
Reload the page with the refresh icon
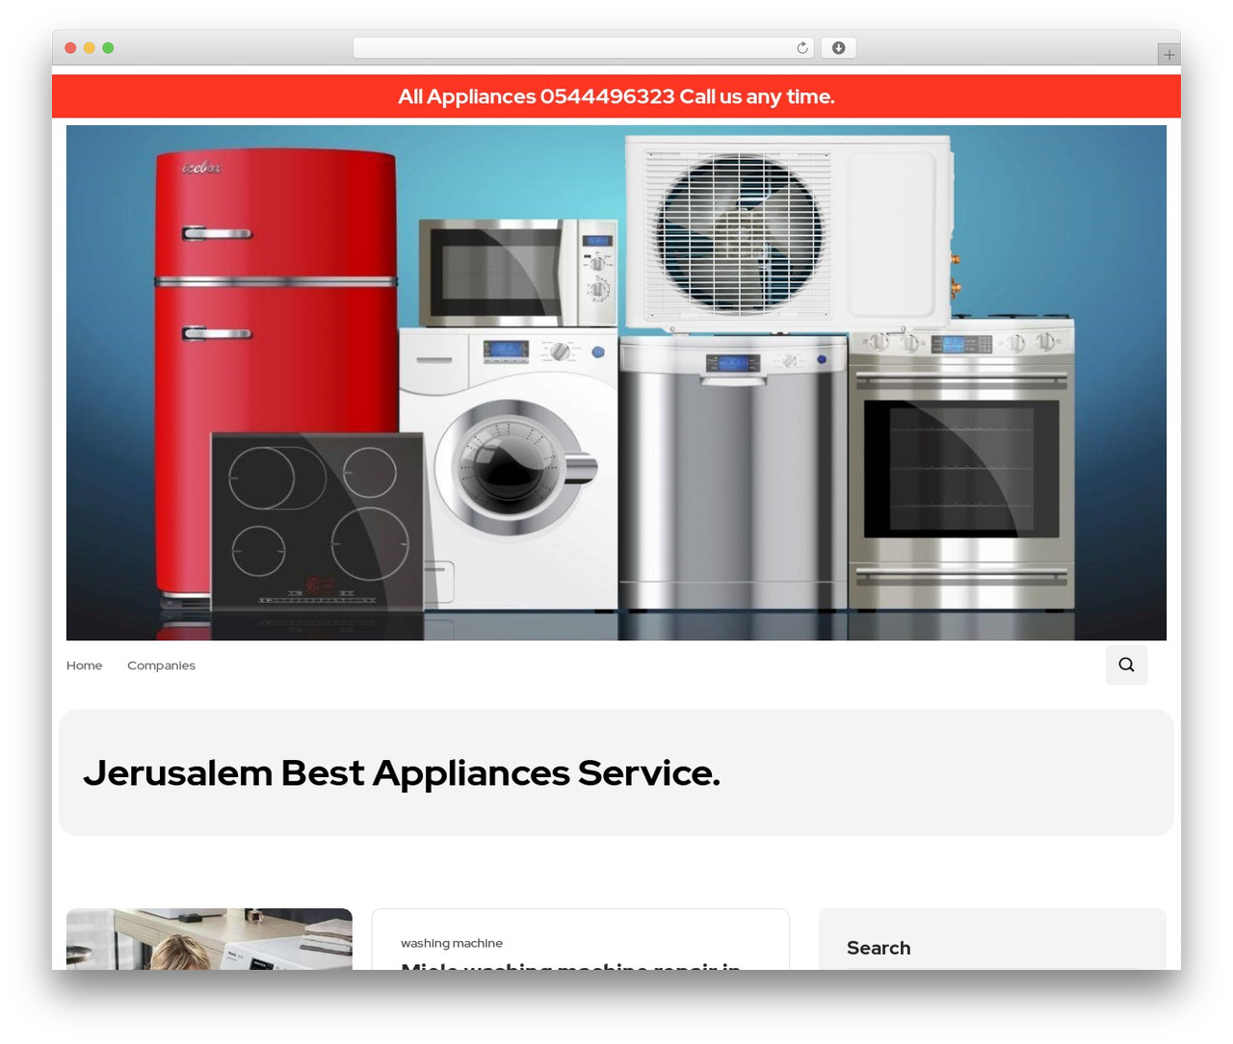click(x=802, y=48)
